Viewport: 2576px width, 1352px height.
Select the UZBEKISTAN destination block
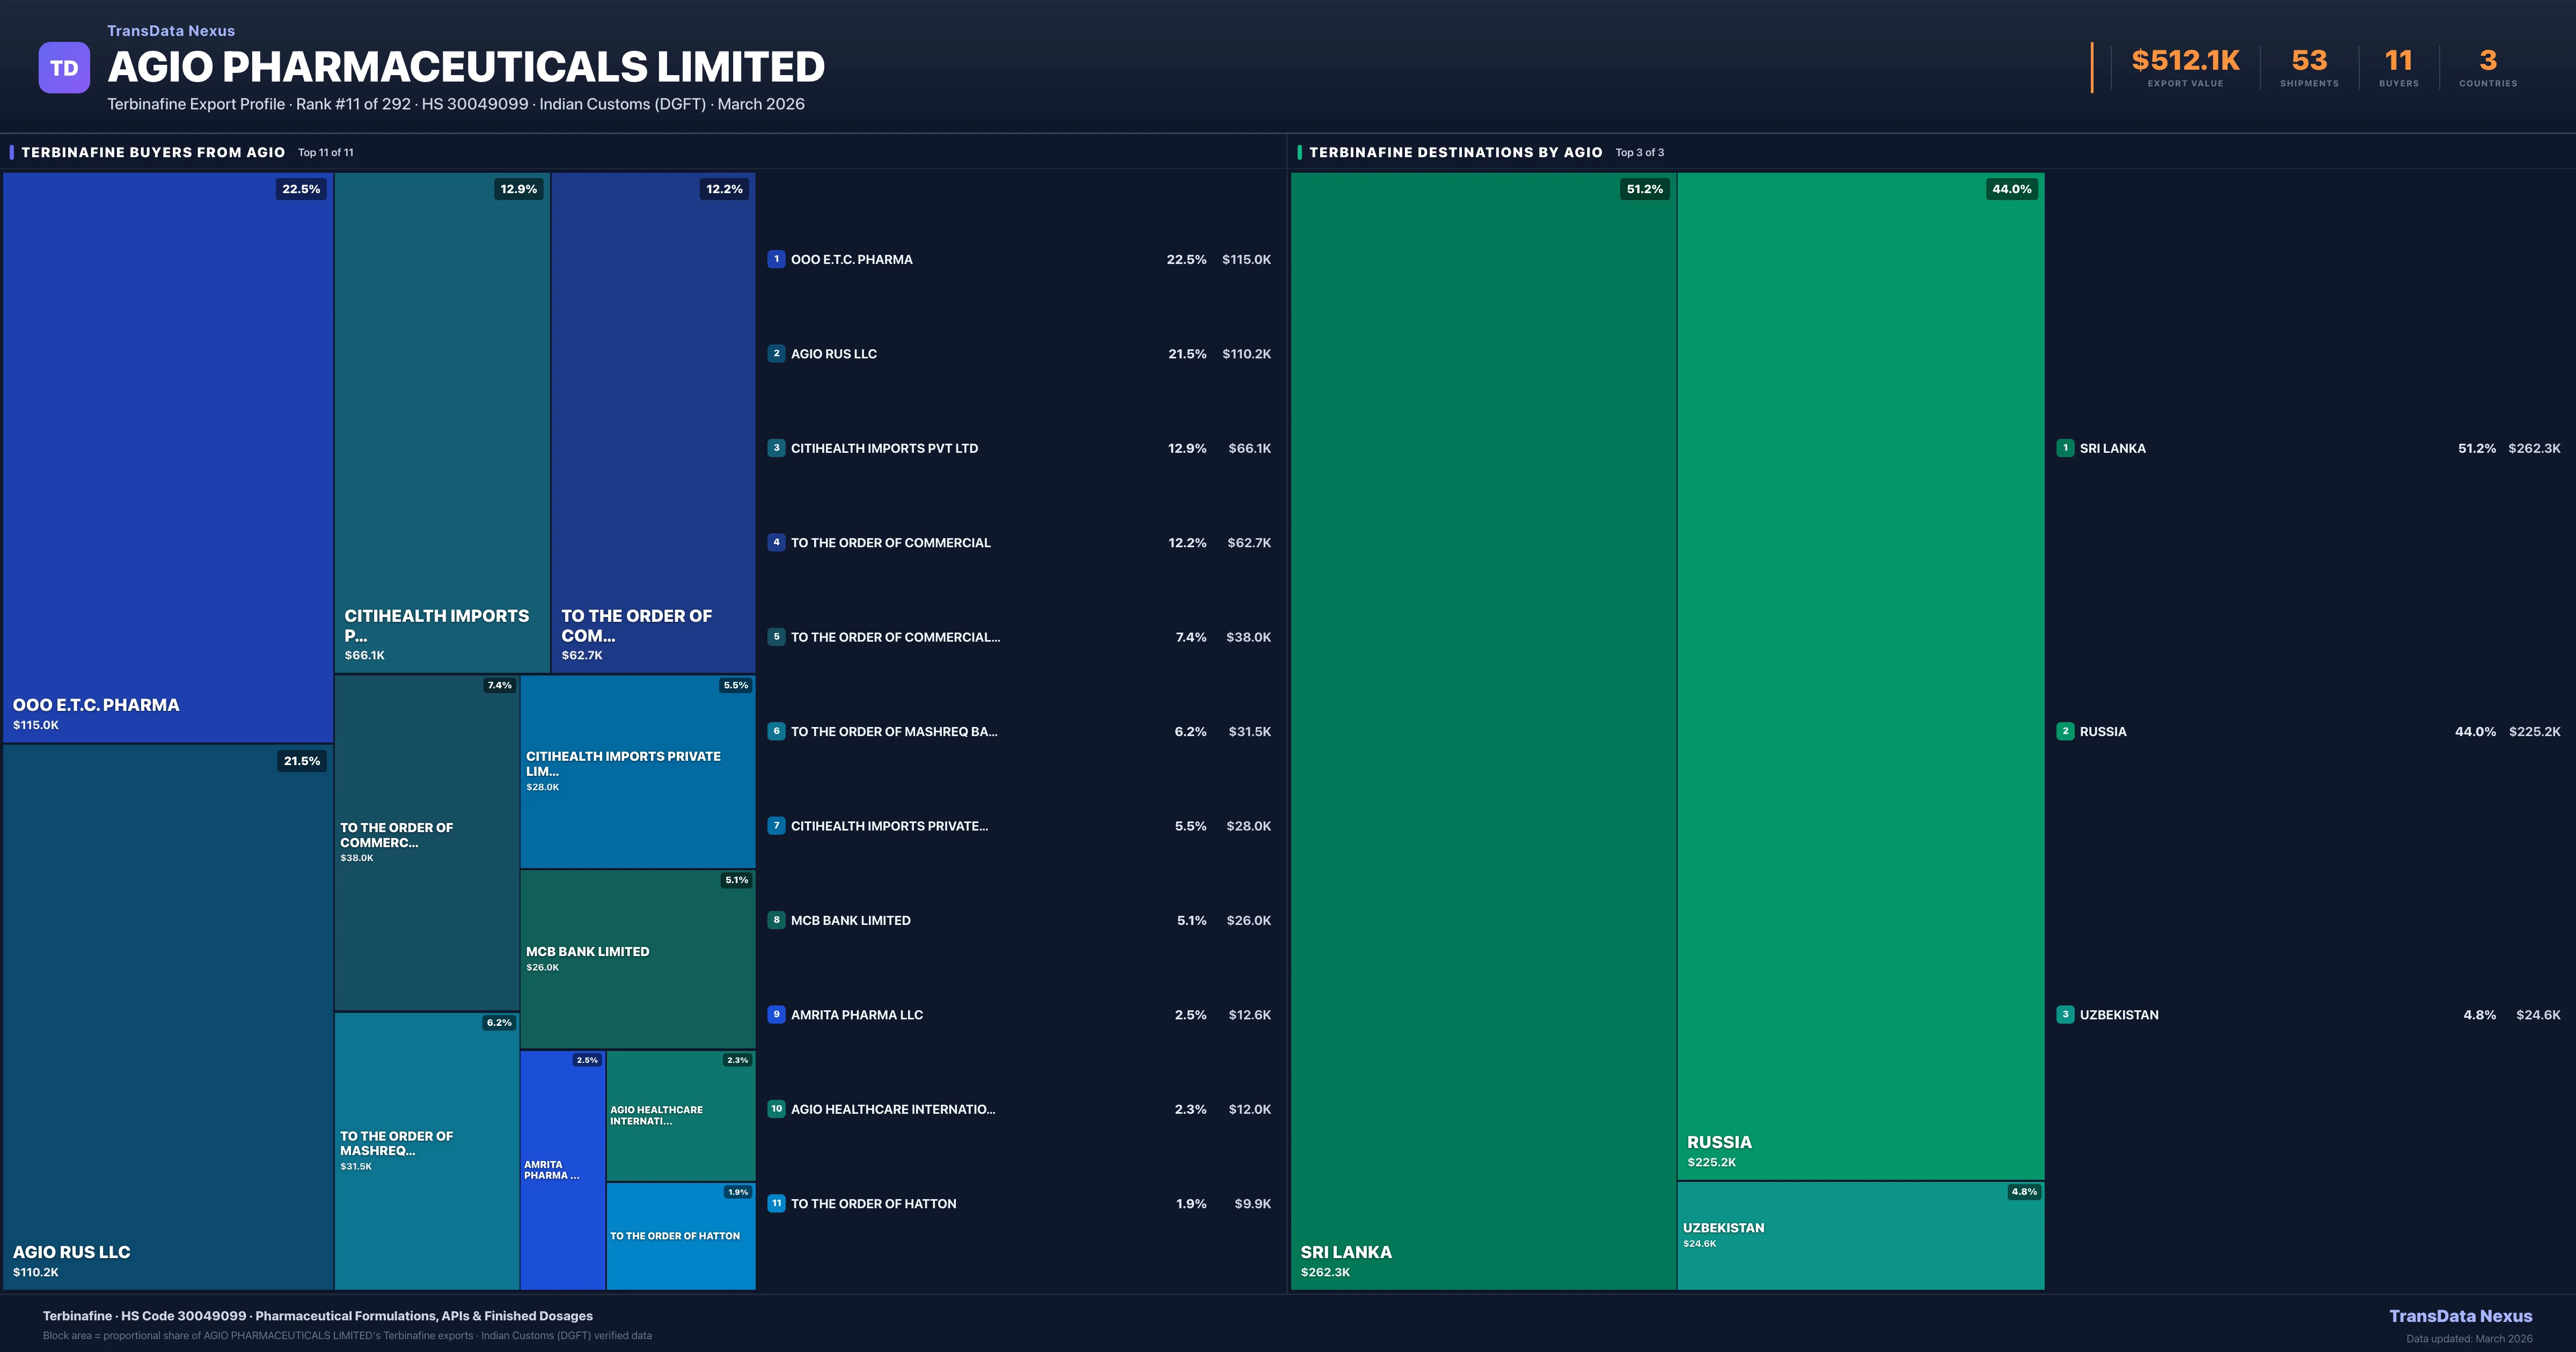click(x=1860, y=1236)
